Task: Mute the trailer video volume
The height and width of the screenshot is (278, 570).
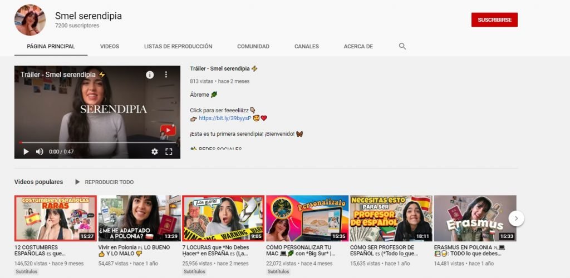Action: [40, 151]
